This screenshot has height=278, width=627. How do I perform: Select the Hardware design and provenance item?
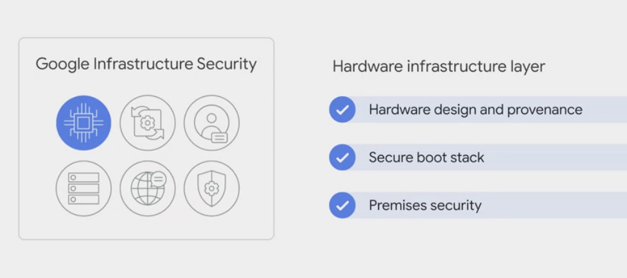(475, 110)
